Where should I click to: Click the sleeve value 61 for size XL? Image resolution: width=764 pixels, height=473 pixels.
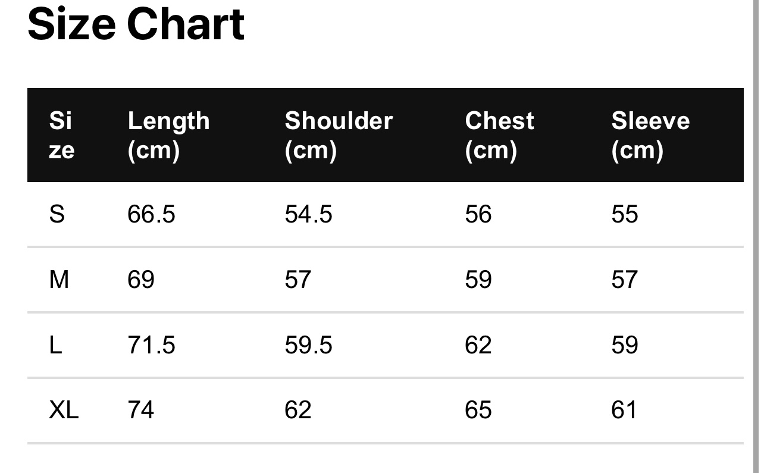coord(624,410)
